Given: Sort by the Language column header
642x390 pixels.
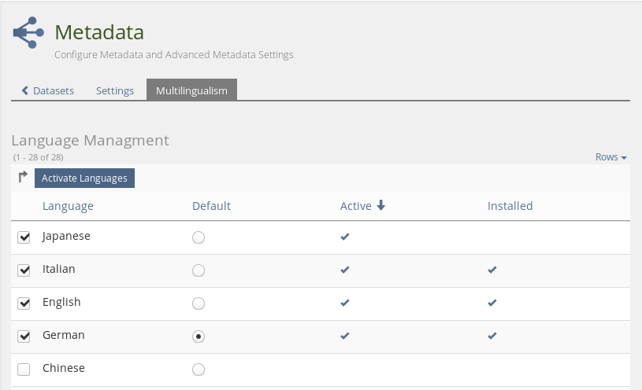Looking at the screenshot, I should point(68,206).
